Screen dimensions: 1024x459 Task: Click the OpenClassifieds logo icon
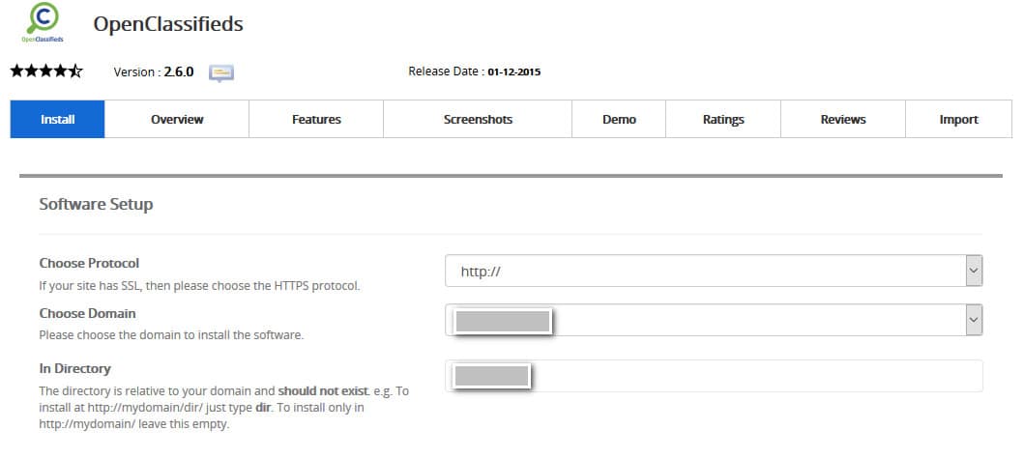[x=43, y=23]
